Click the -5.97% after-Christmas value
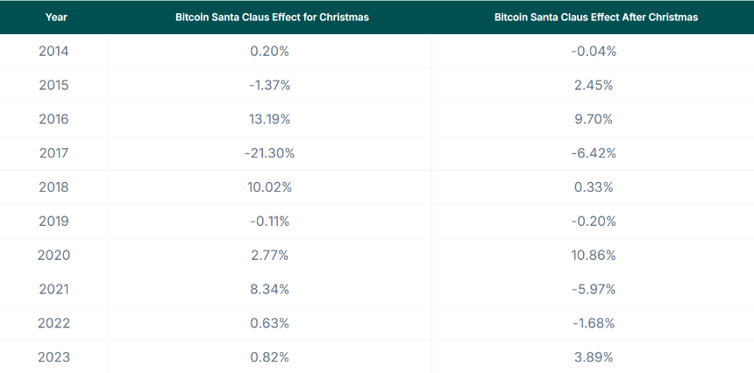 tap(594, 290)
